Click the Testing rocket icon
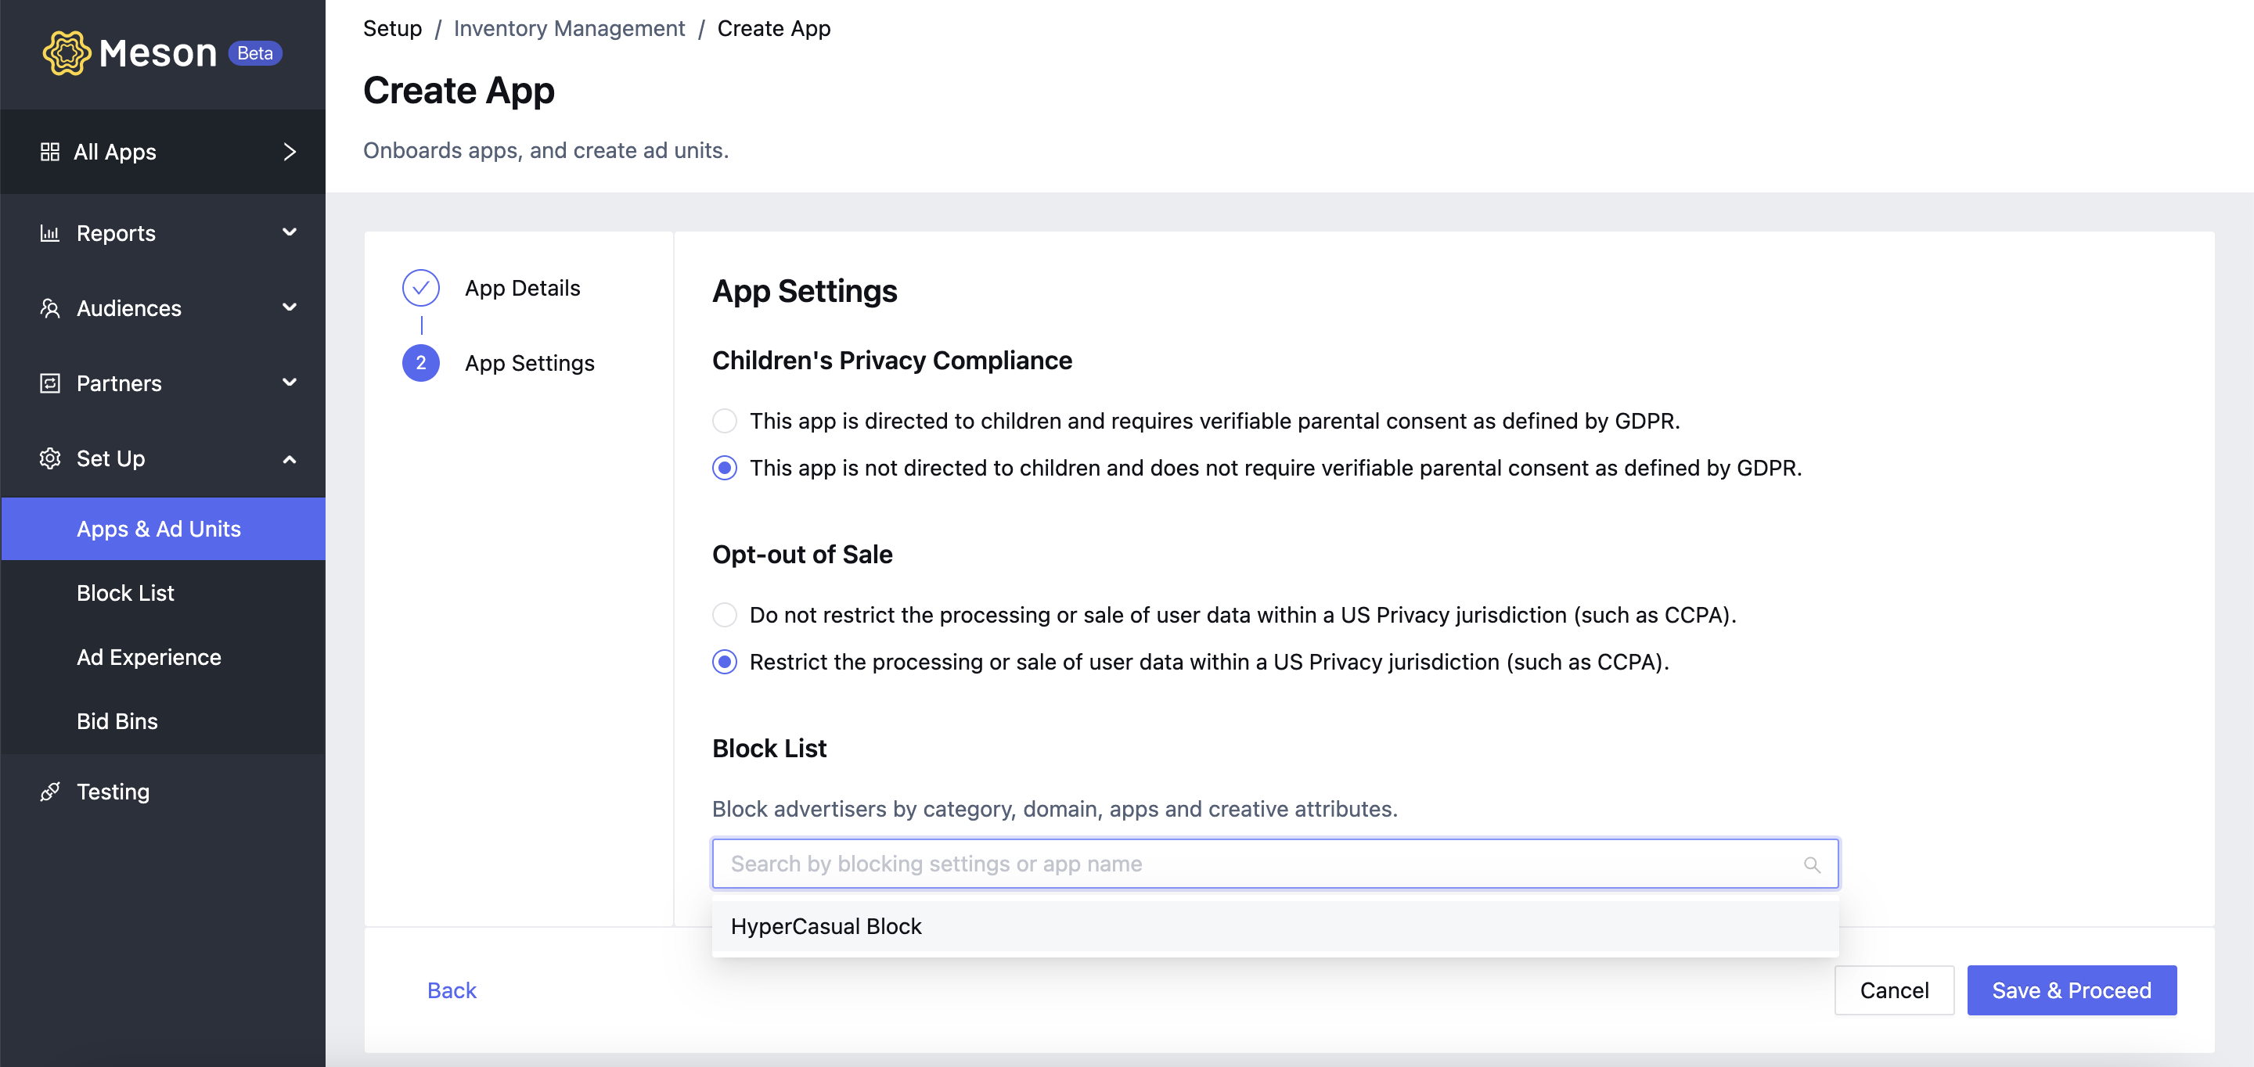2254x1067 pixels. click(50, 792)
